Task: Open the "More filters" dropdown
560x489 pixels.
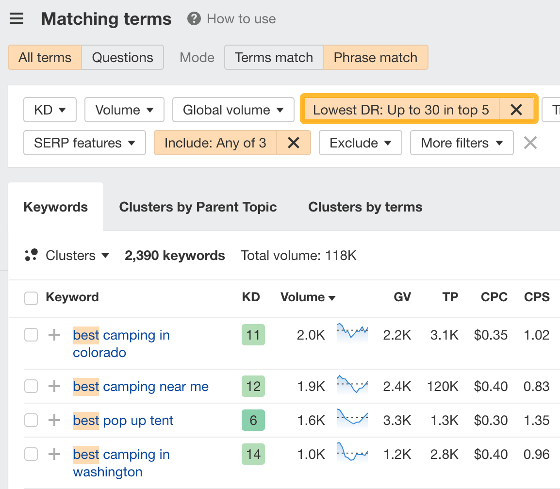Action: [x=461, y=143]
